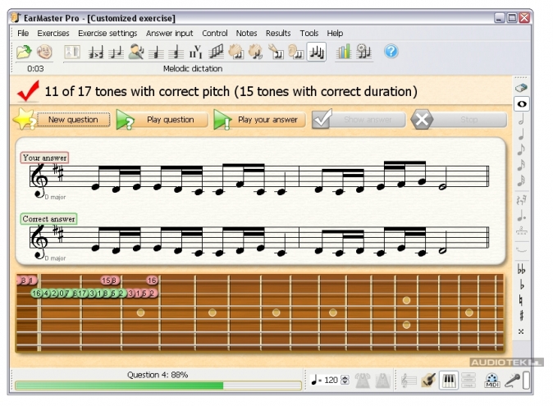Image resolution: width=553 pixels, height=406 pixels.
Task: Open the Exercises menu
Action: click(x=53, y=33)
